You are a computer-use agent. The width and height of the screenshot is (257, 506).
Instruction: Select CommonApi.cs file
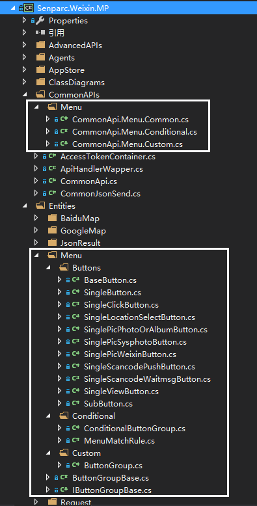88,181
